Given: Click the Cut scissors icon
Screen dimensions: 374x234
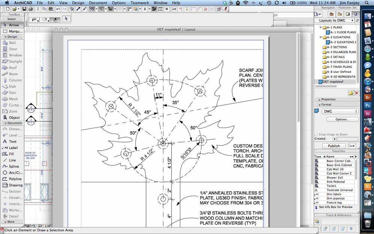Looking at the screenshot, I should click(38, 9).
